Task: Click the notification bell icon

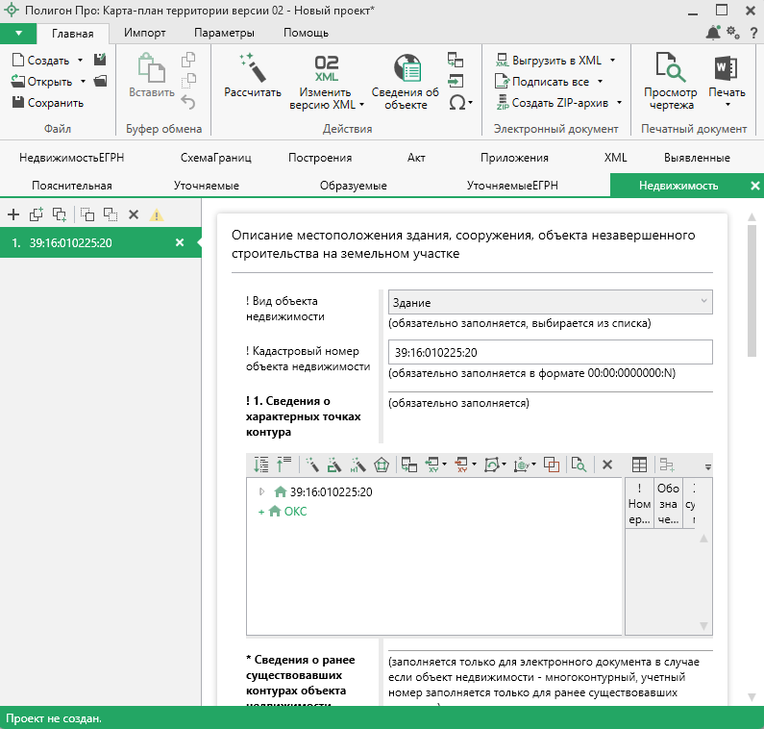Action: click(x=713, y=33)
